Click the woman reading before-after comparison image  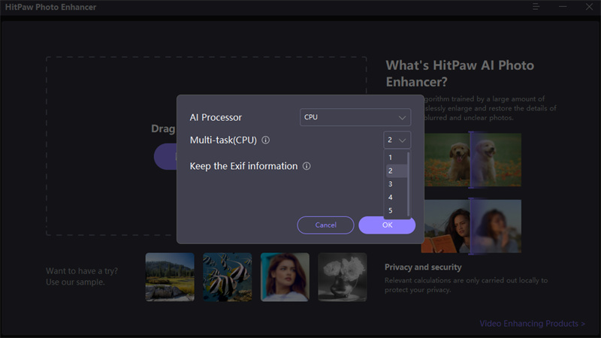tap(472, 226)
